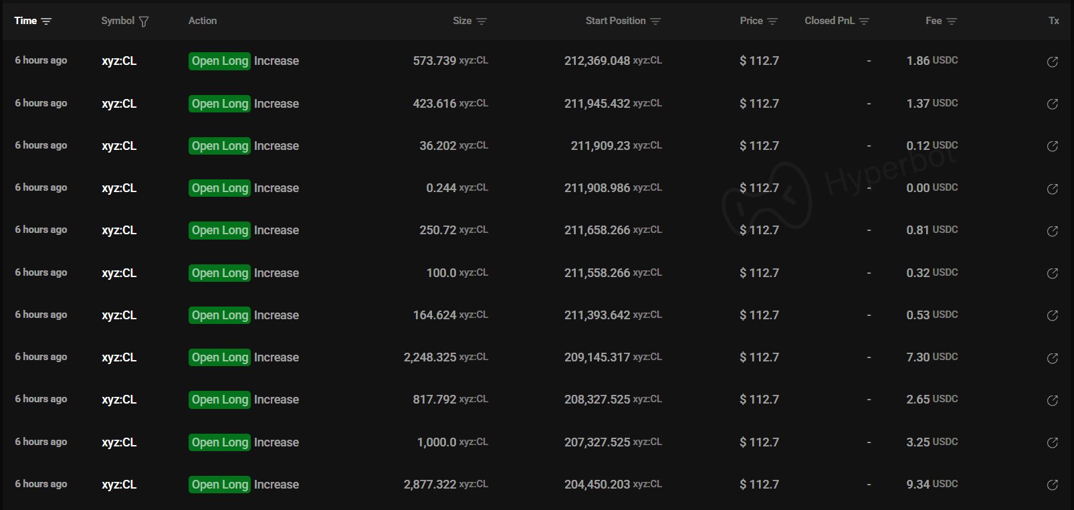Sort trades by Size column icon

click(481, 21)
